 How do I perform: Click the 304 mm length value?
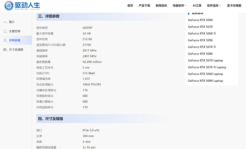coord(88,136)
